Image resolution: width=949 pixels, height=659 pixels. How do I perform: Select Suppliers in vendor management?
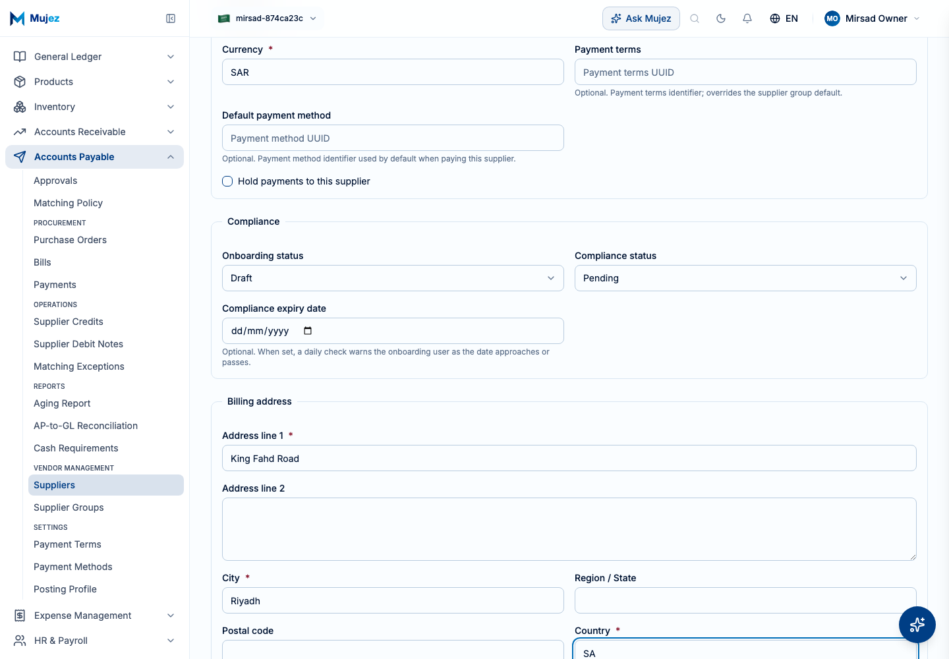pyautogui.click(x=106, y=485)
